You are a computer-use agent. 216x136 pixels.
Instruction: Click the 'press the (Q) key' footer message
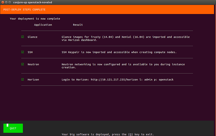click(108, 134)
